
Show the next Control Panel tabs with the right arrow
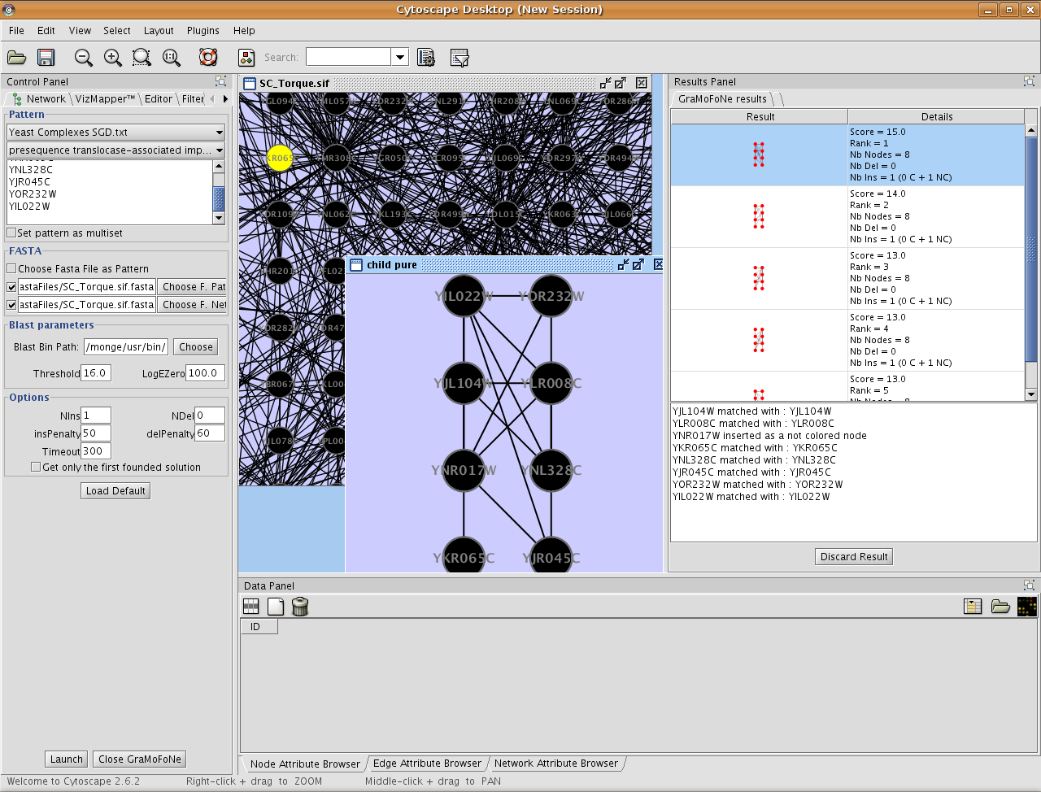(x=225, y=99)
